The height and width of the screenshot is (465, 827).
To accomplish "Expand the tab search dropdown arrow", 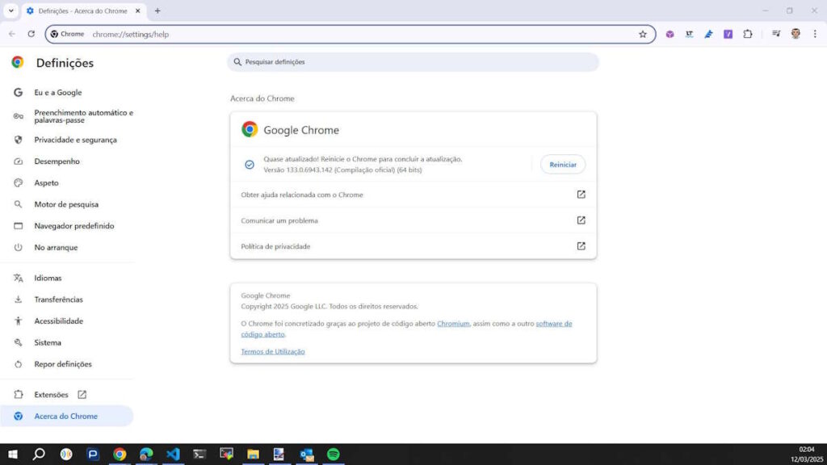I will coord(11,10).
